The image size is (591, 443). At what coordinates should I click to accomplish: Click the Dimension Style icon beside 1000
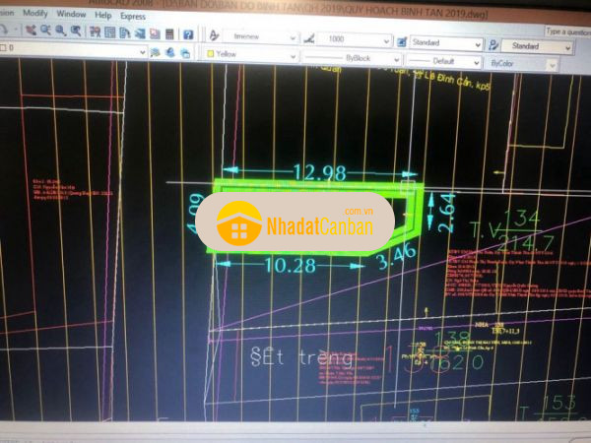308,39
